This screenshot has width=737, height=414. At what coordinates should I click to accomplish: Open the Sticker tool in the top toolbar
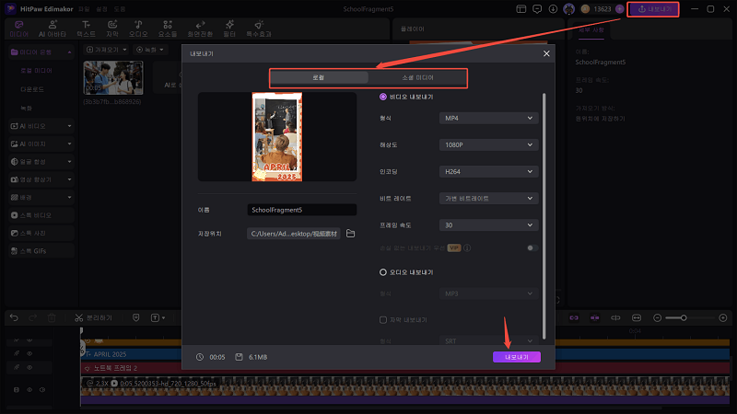coord(169,27)
